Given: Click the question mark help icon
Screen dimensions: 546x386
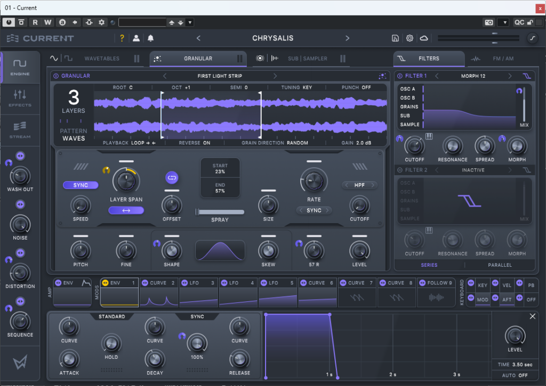Looking at the screenshot, I should [x=122, y=38].
